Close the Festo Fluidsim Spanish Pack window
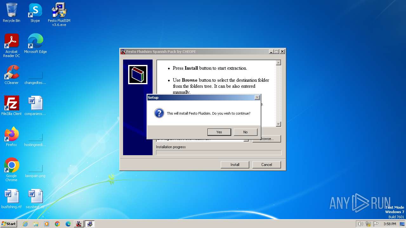Image resolution: width=406 pixels, height=228 pixels. point(282,52)
